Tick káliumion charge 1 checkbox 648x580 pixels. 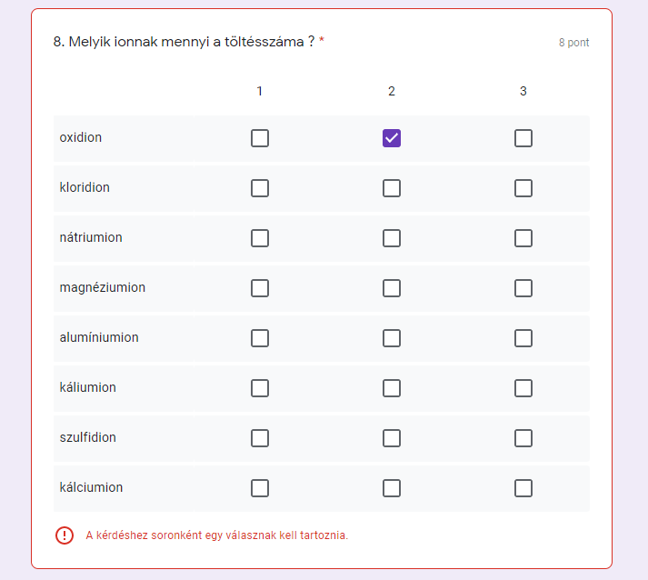pos(260,388)
